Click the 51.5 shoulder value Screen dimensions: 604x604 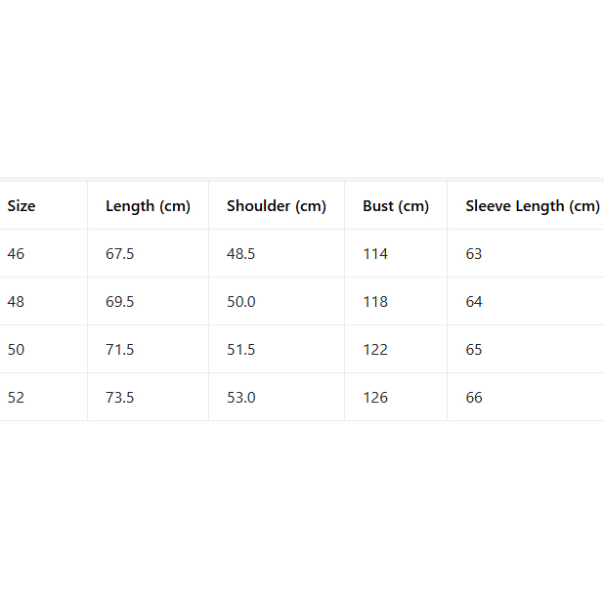tap(240, 350)
